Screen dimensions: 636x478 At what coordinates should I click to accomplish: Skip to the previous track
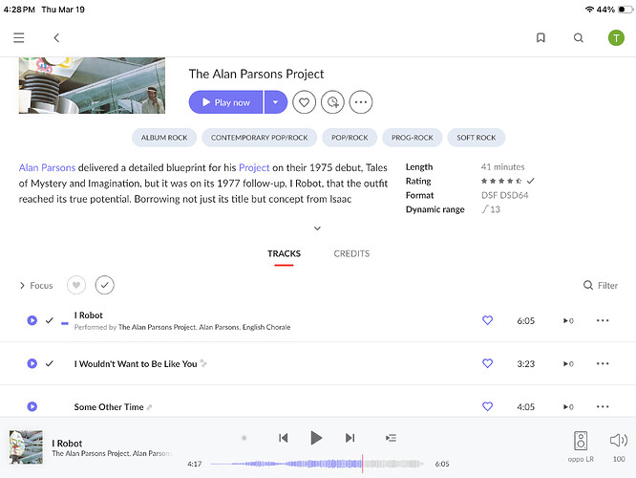pos(283,438)
